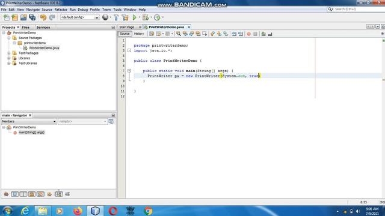Click the New File toolbar icon

click(7, 17)
